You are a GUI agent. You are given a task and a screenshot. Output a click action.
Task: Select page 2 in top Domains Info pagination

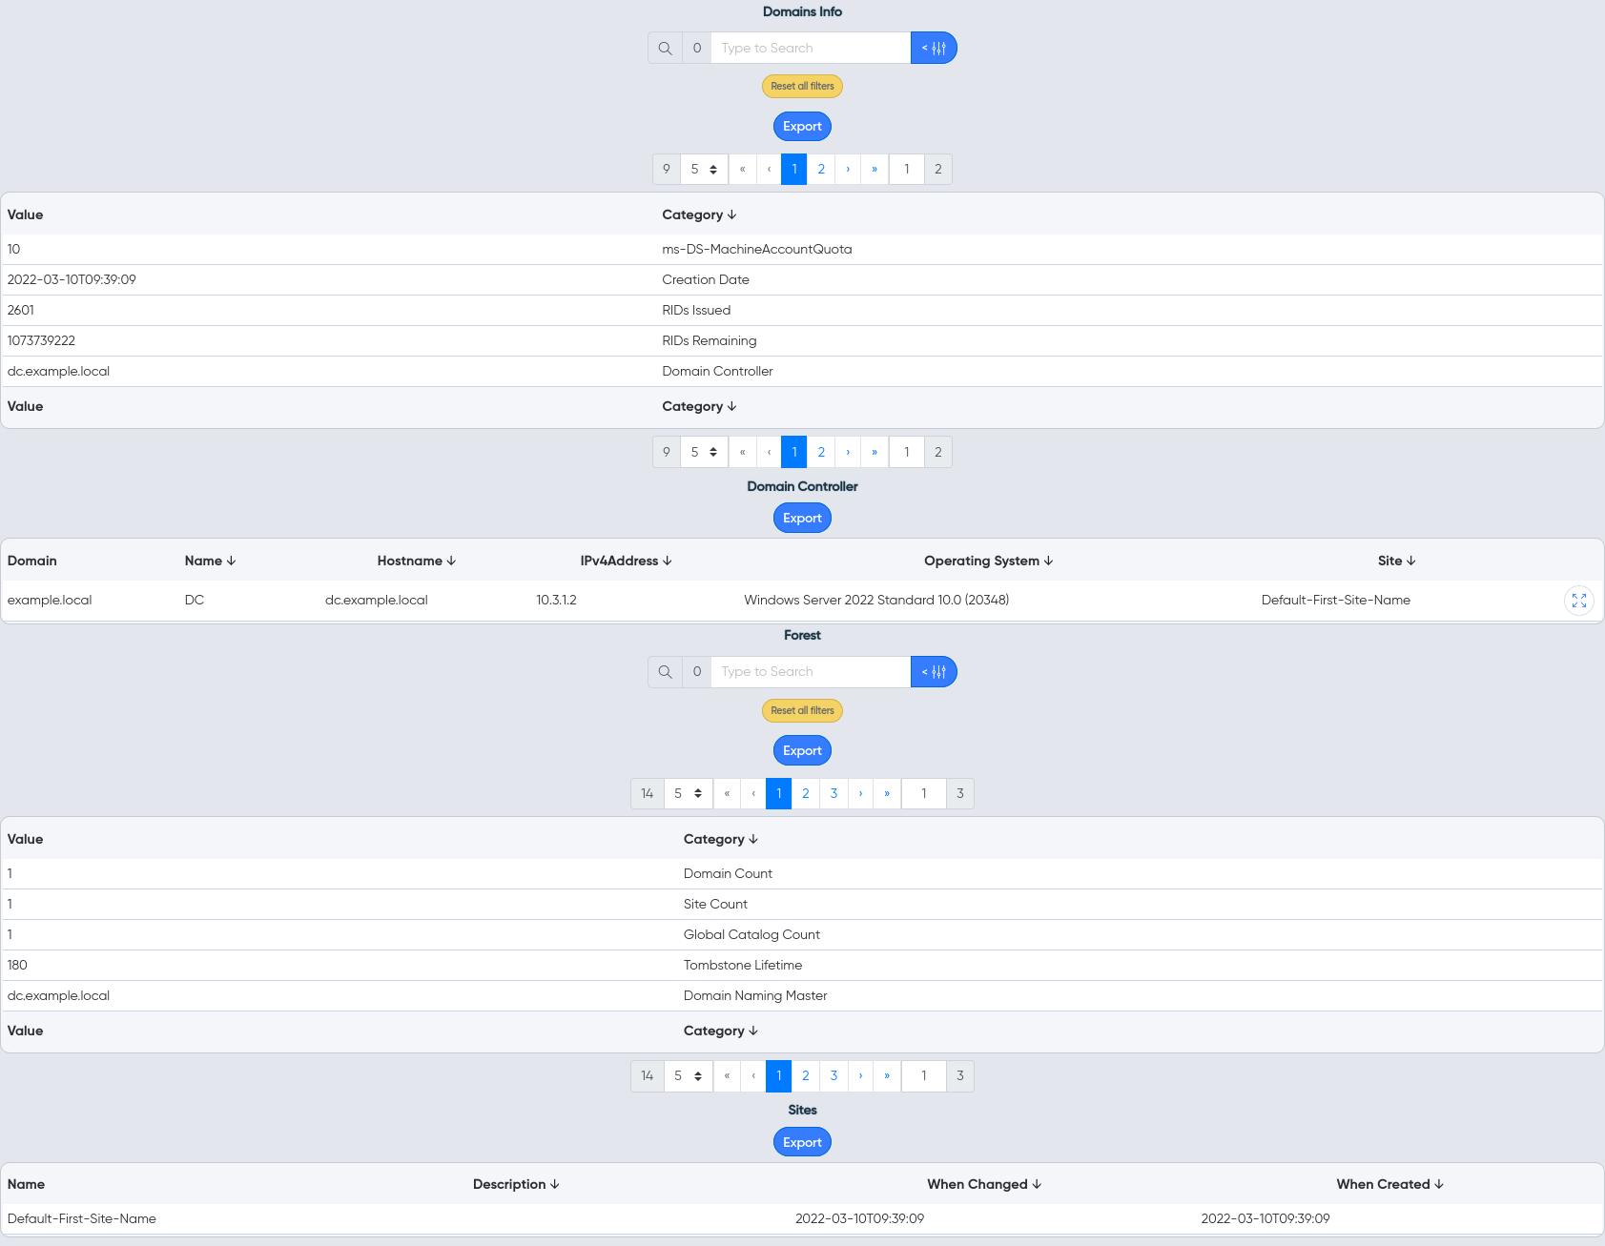821,170
